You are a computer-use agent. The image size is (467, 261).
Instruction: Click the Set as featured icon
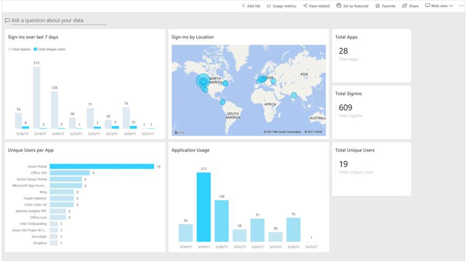338,6
